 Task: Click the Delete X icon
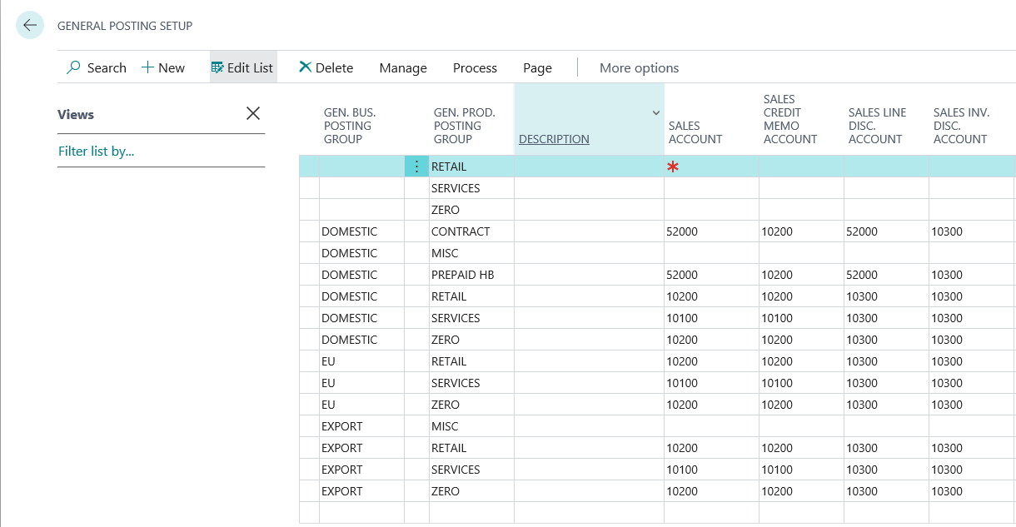click(x=306, y=67)
